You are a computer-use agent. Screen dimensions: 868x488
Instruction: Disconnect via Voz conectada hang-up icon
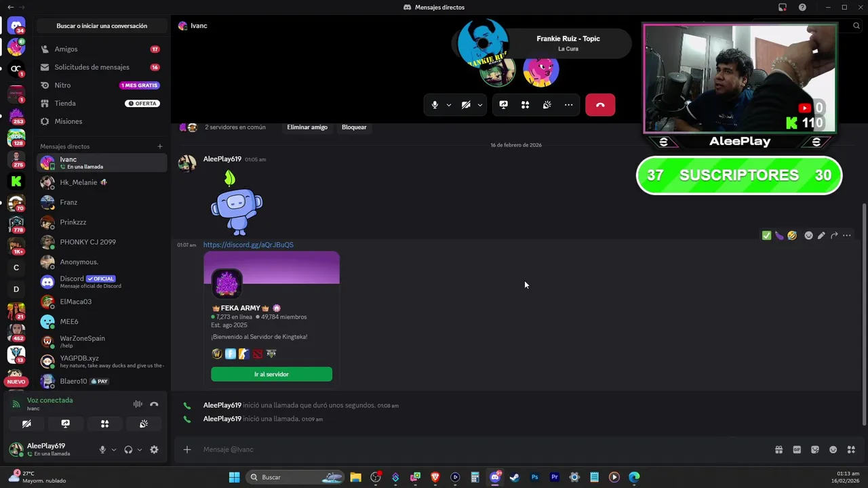pos(154,404)
